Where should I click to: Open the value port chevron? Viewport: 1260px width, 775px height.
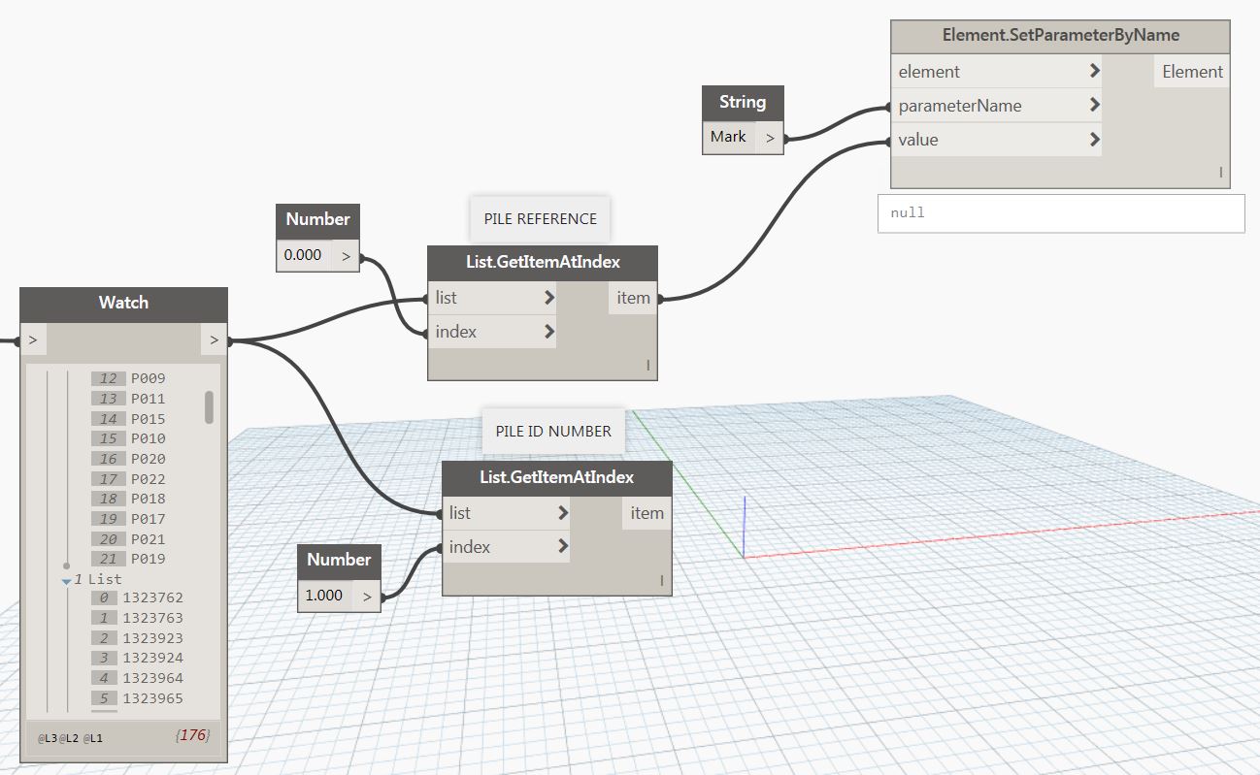pyautogui.click(x=1095, y=139)
